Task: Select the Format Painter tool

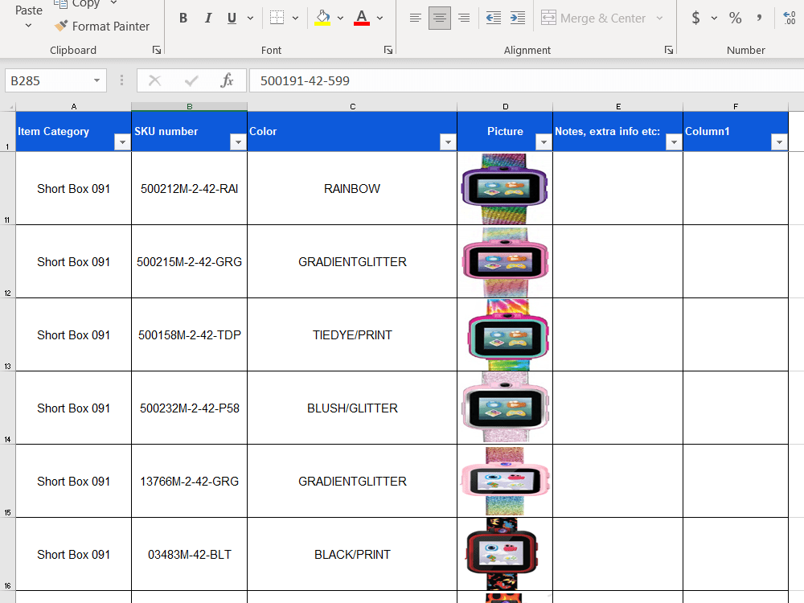Action: coord(102,26)
